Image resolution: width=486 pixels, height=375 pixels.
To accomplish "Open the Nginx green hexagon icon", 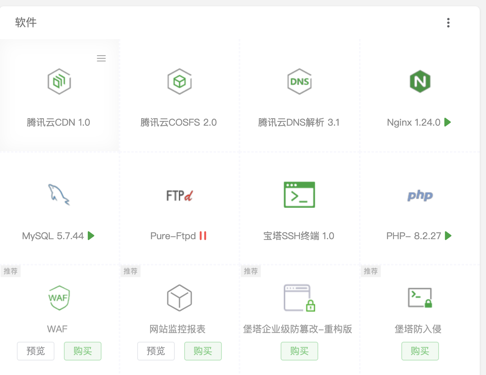I will pos(420,81).
